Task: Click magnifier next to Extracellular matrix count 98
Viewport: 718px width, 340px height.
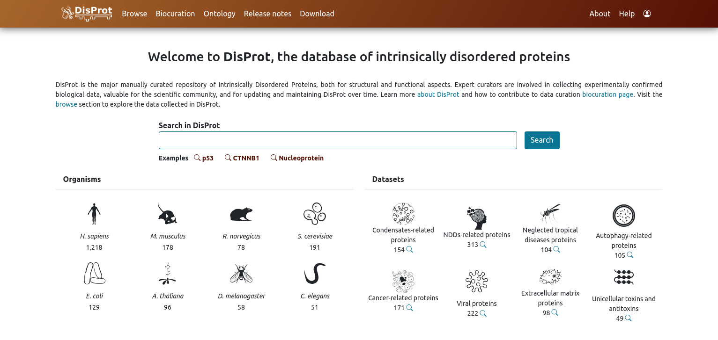Action: click(x=555, y=312)
